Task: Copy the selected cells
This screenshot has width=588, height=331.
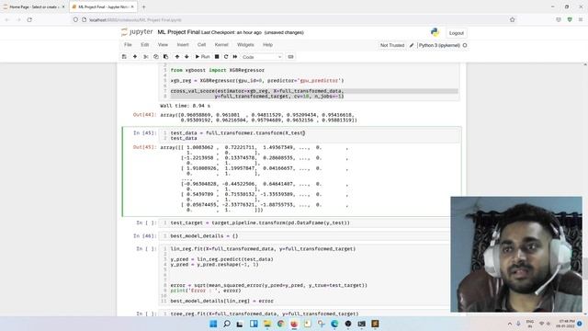Action: [155, 57]
